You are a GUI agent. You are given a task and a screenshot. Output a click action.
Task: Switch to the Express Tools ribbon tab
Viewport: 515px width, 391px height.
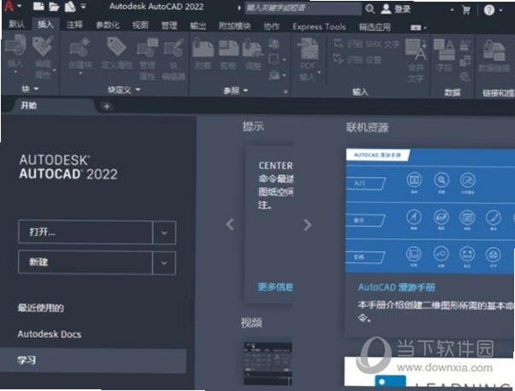click(x=319, y=27)
